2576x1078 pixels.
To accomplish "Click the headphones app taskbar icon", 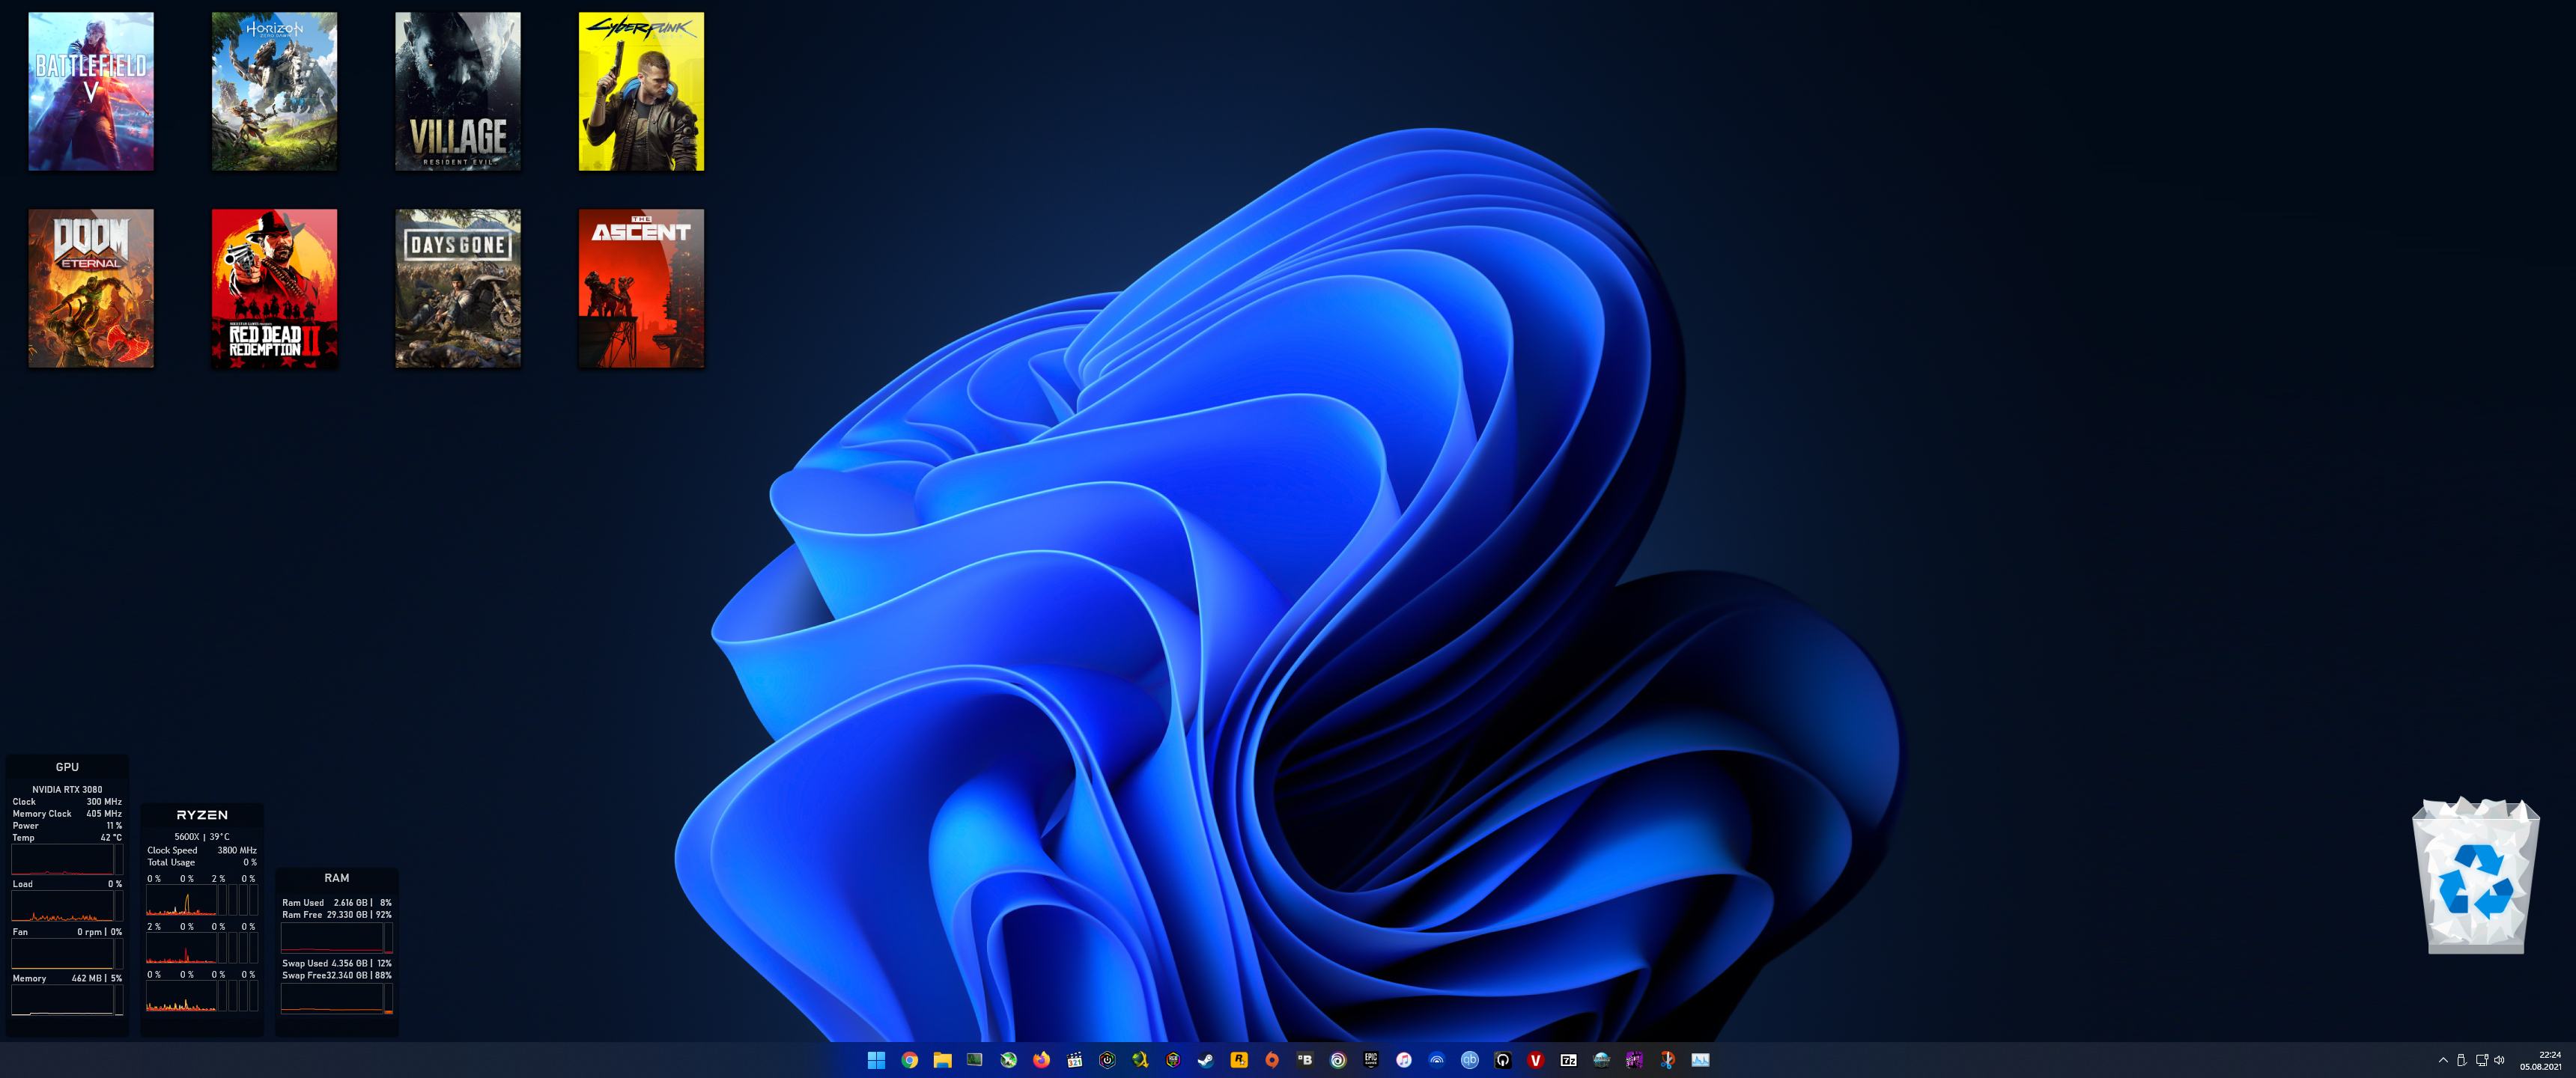I will pos(1503,1060).
